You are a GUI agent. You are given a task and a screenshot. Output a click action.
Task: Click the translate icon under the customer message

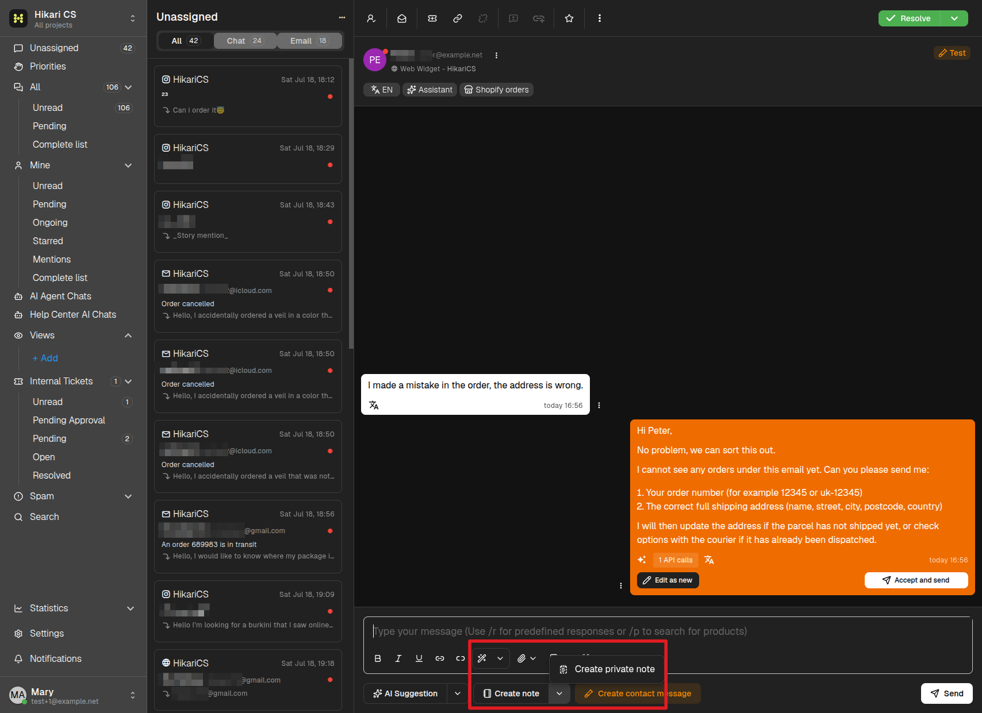(x=374, y=405)
